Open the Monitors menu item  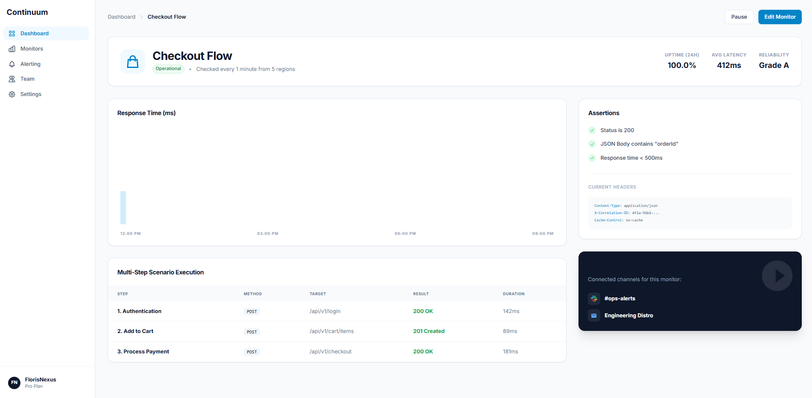click(x=31, y=49)
